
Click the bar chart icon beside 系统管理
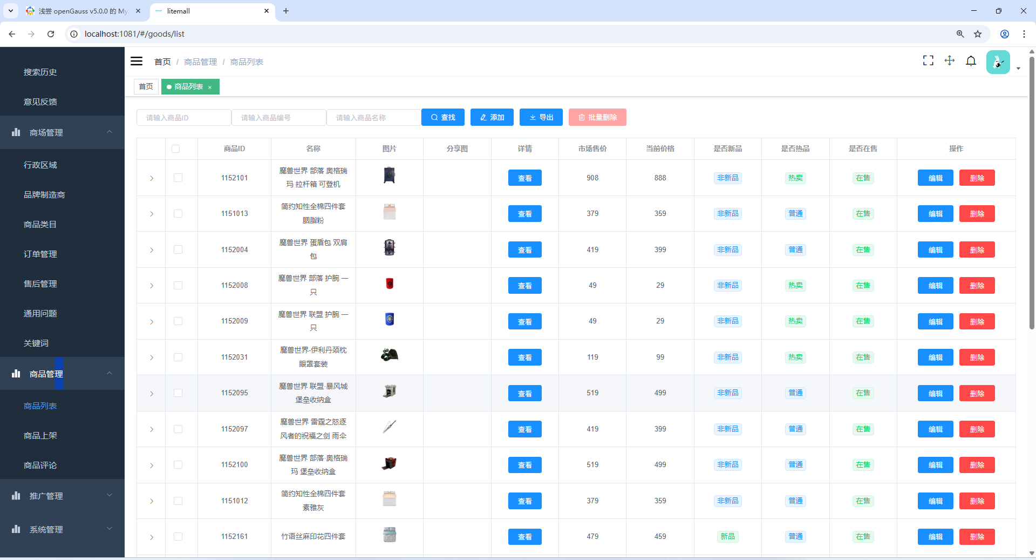[16, 529]
